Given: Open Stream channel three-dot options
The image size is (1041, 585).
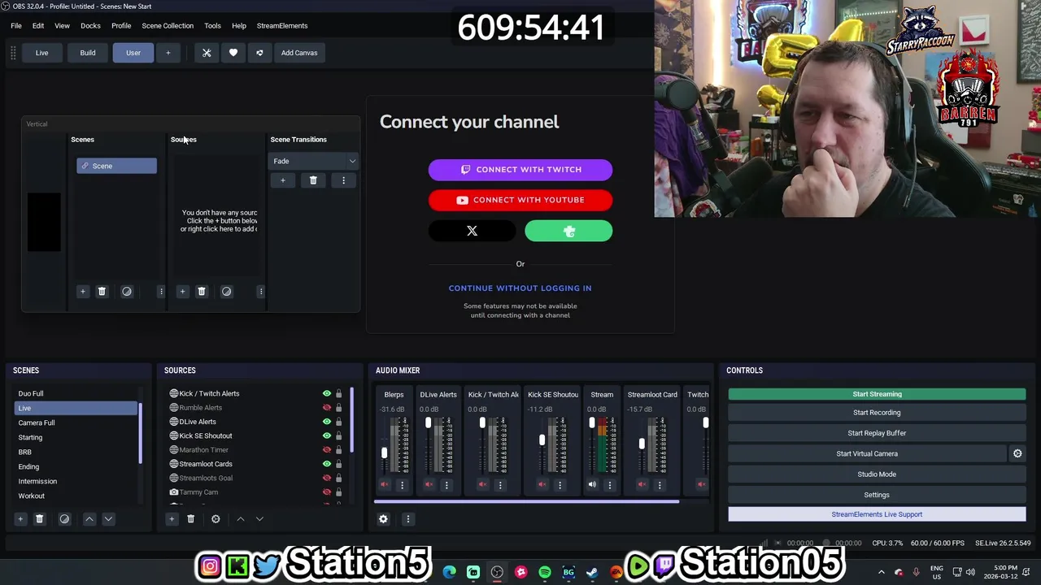Looking at the screenshot, I should pyautogui.click(x=610, y=485).
